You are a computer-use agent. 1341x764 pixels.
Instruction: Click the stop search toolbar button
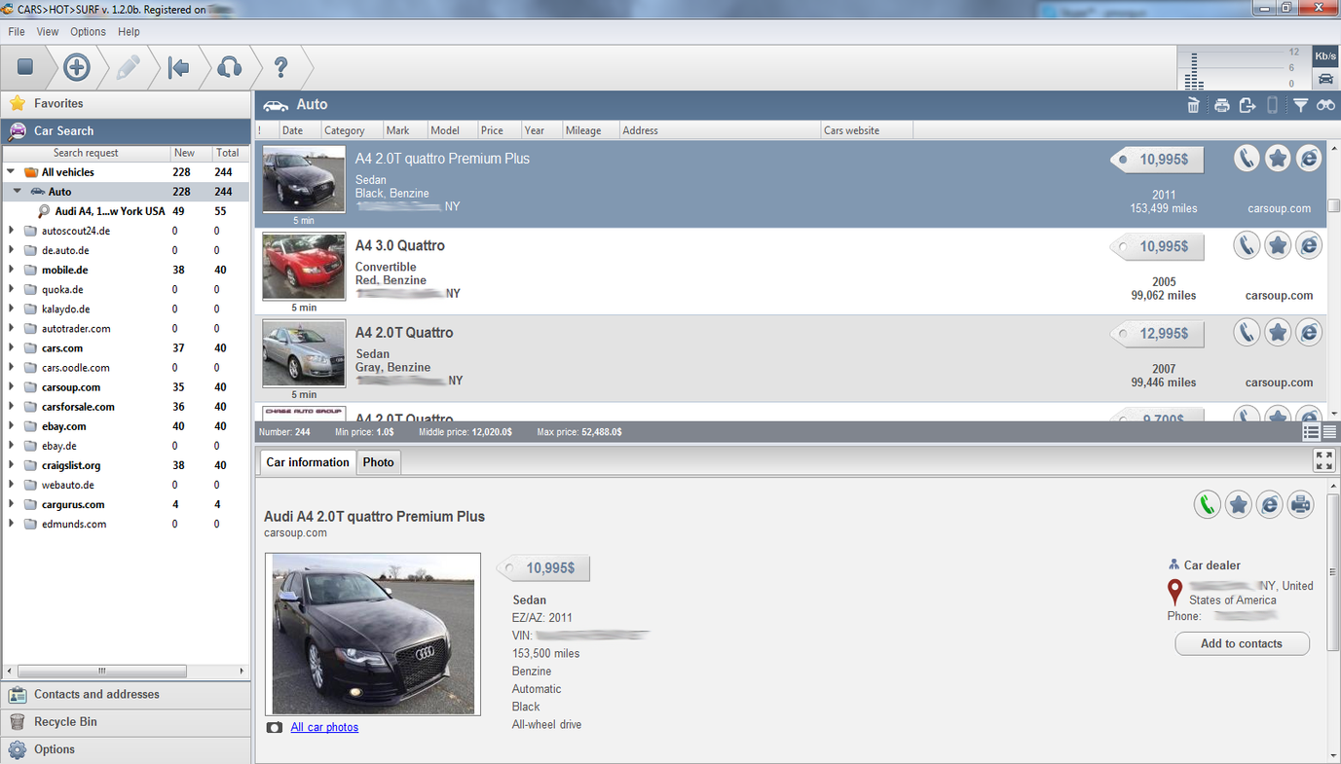(x=25, y=67)
